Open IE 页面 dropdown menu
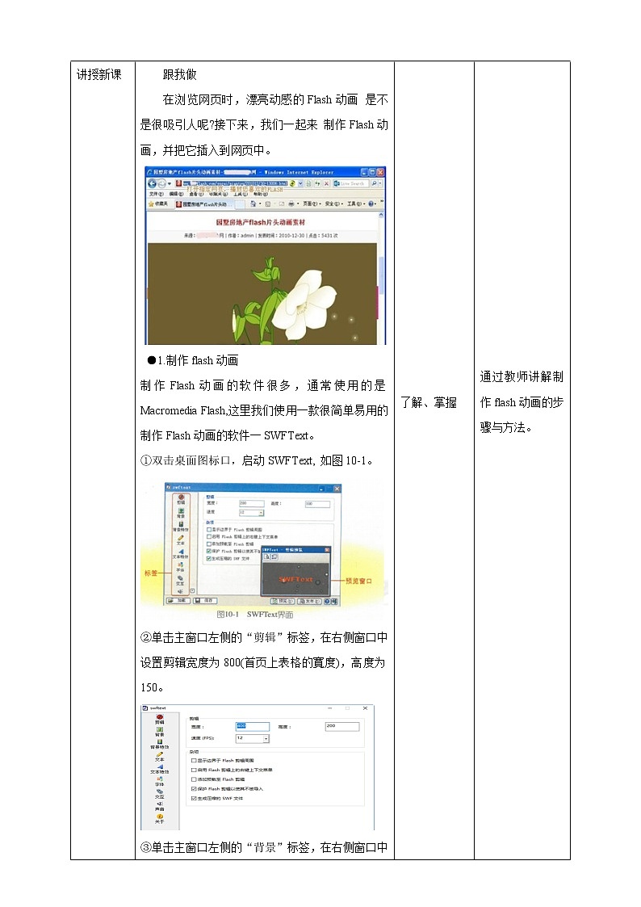This screenshot has width=641, height=907. pos(312,204)
